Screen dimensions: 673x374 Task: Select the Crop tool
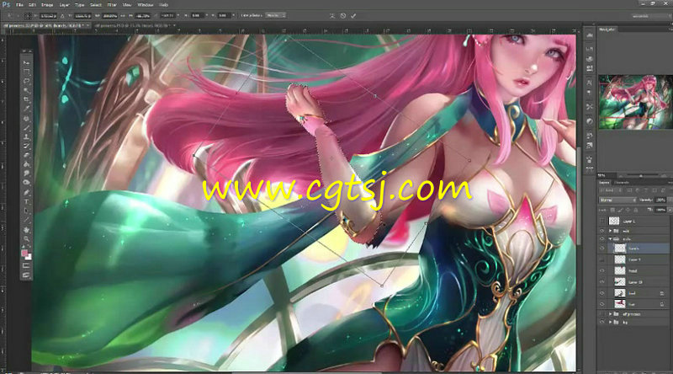(27, 99)
